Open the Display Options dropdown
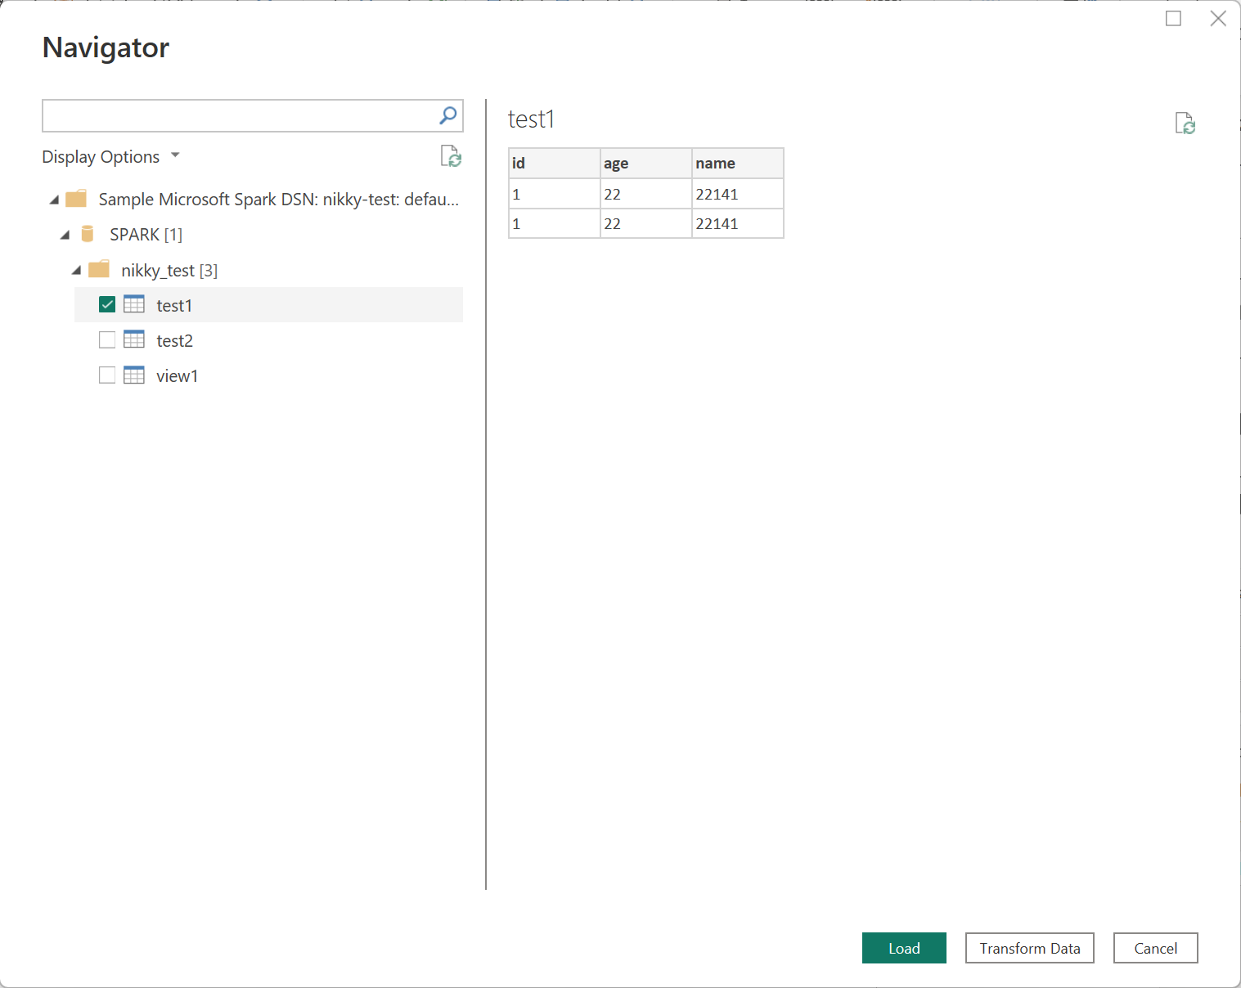The width and height of the screenshot is (1241, 988). (x=110, y=157)
